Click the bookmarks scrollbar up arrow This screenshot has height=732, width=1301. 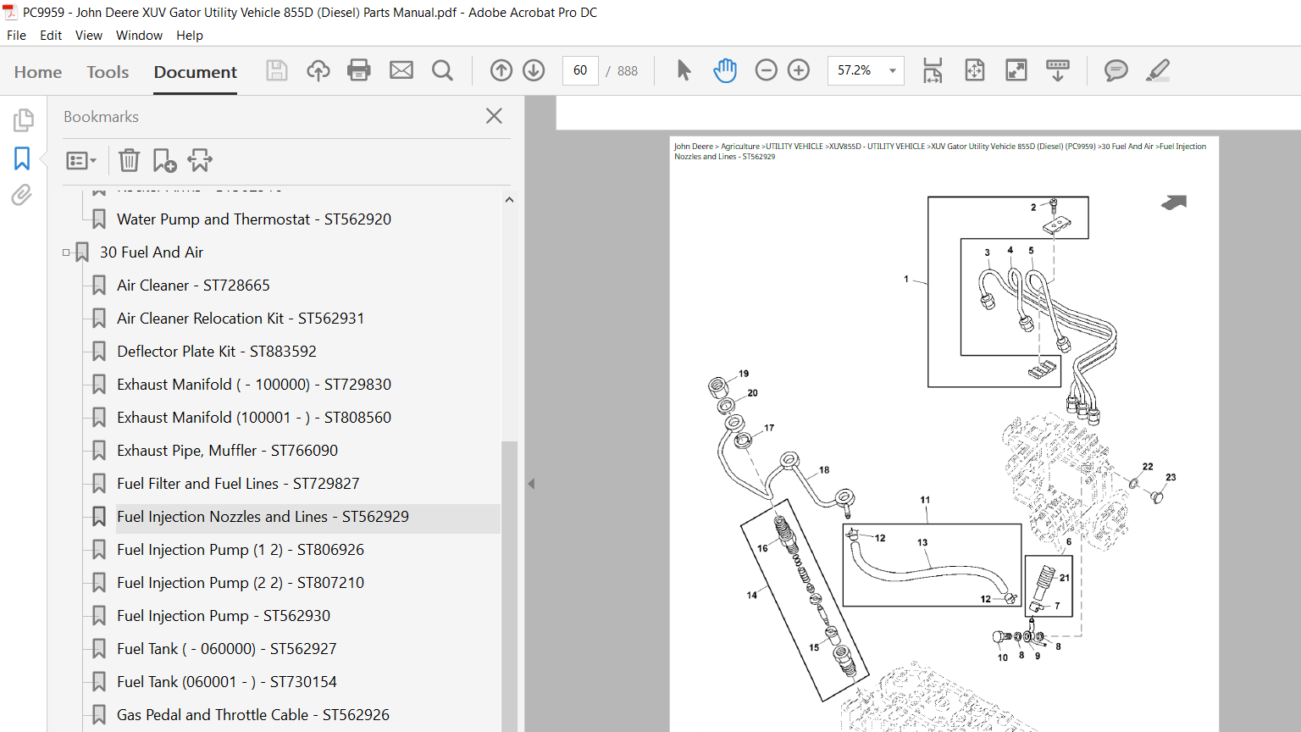tap(509, 200)
